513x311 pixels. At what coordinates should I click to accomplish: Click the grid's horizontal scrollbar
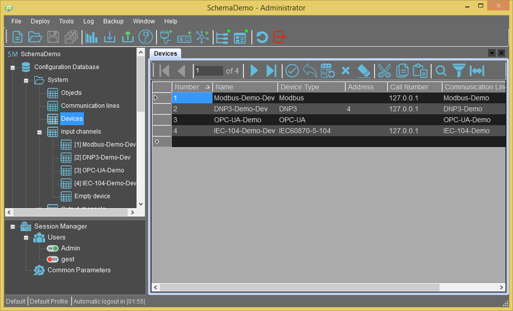(328, 288)
